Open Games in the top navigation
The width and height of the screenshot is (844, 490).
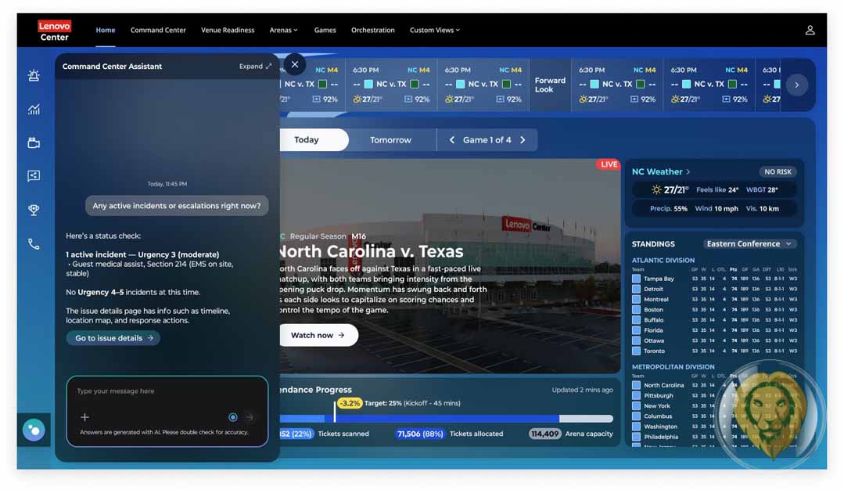click(x=325, y=31)
